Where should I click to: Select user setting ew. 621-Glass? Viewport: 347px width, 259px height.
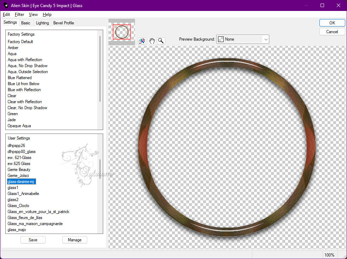click(x=19, y=157)
